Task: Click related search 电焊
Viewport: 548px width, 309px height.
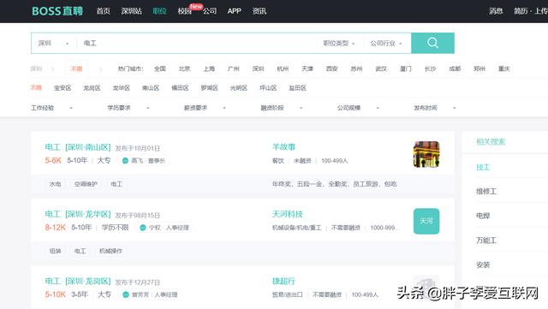Action: (x=483, y=216)
